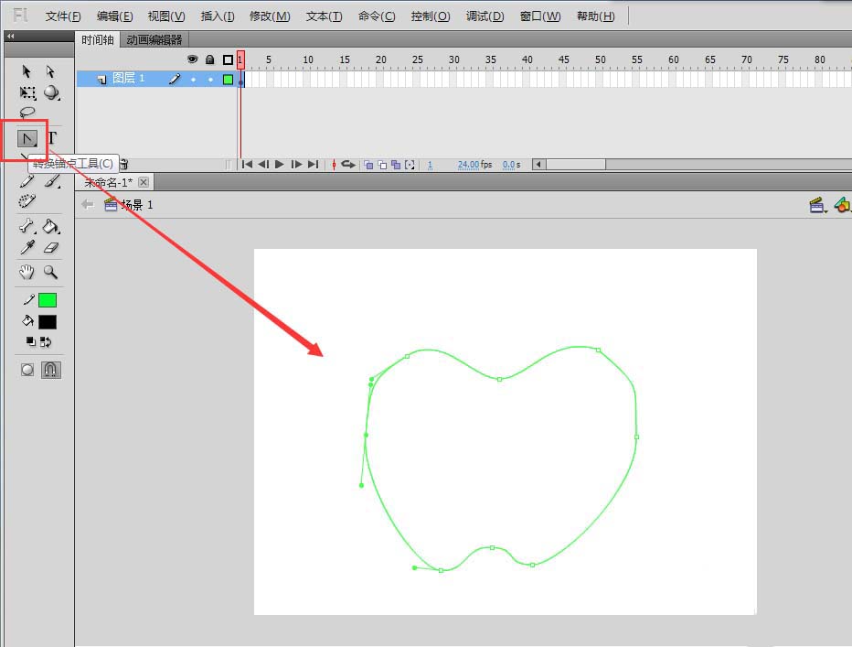Select the Eraser tool
The width and height of the screenshot is (852, 647).
tap(51, 248)
